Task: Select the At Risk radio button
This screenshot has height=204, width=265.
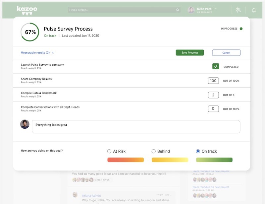Action: tap(109, 151)
